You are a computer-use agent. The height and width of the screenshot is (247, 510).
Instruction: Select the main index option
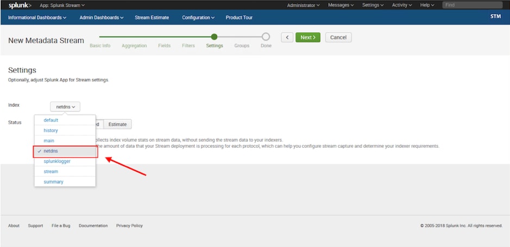(49, 141)
